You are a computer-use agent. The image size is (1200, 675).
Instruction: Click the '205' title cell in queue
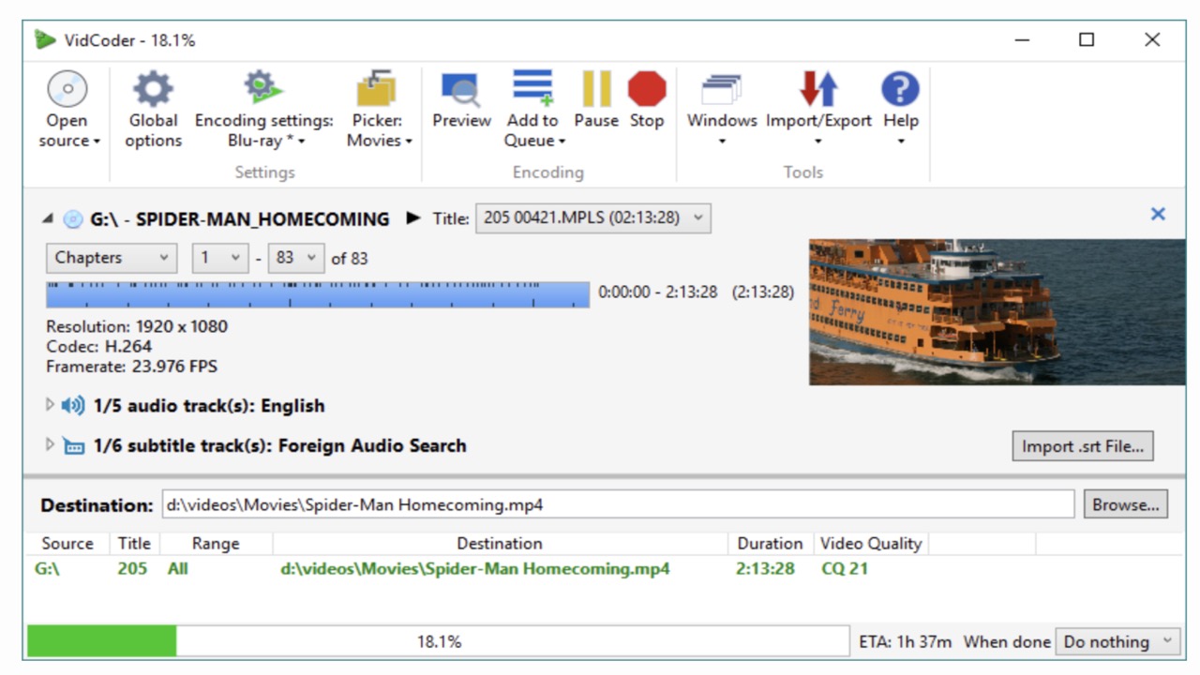[x=132, y=569]
